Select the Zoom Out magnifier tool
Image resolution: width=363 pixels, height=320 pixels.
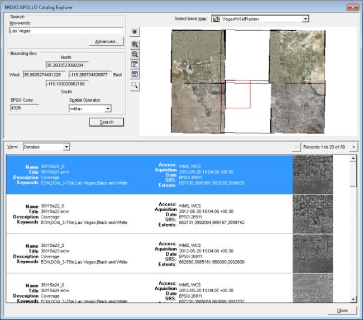(x=135, y=54)
